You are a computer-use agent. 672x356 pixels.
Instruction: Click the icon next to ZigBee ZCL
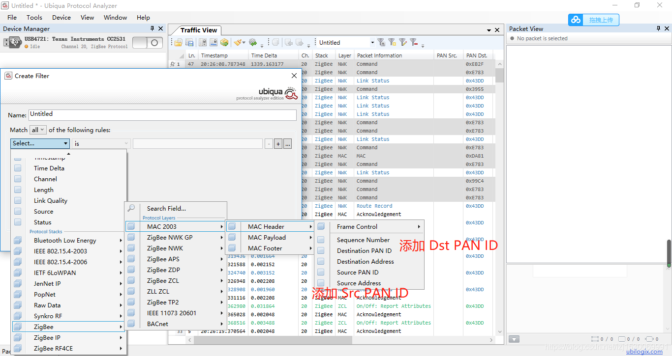[131, 280]
